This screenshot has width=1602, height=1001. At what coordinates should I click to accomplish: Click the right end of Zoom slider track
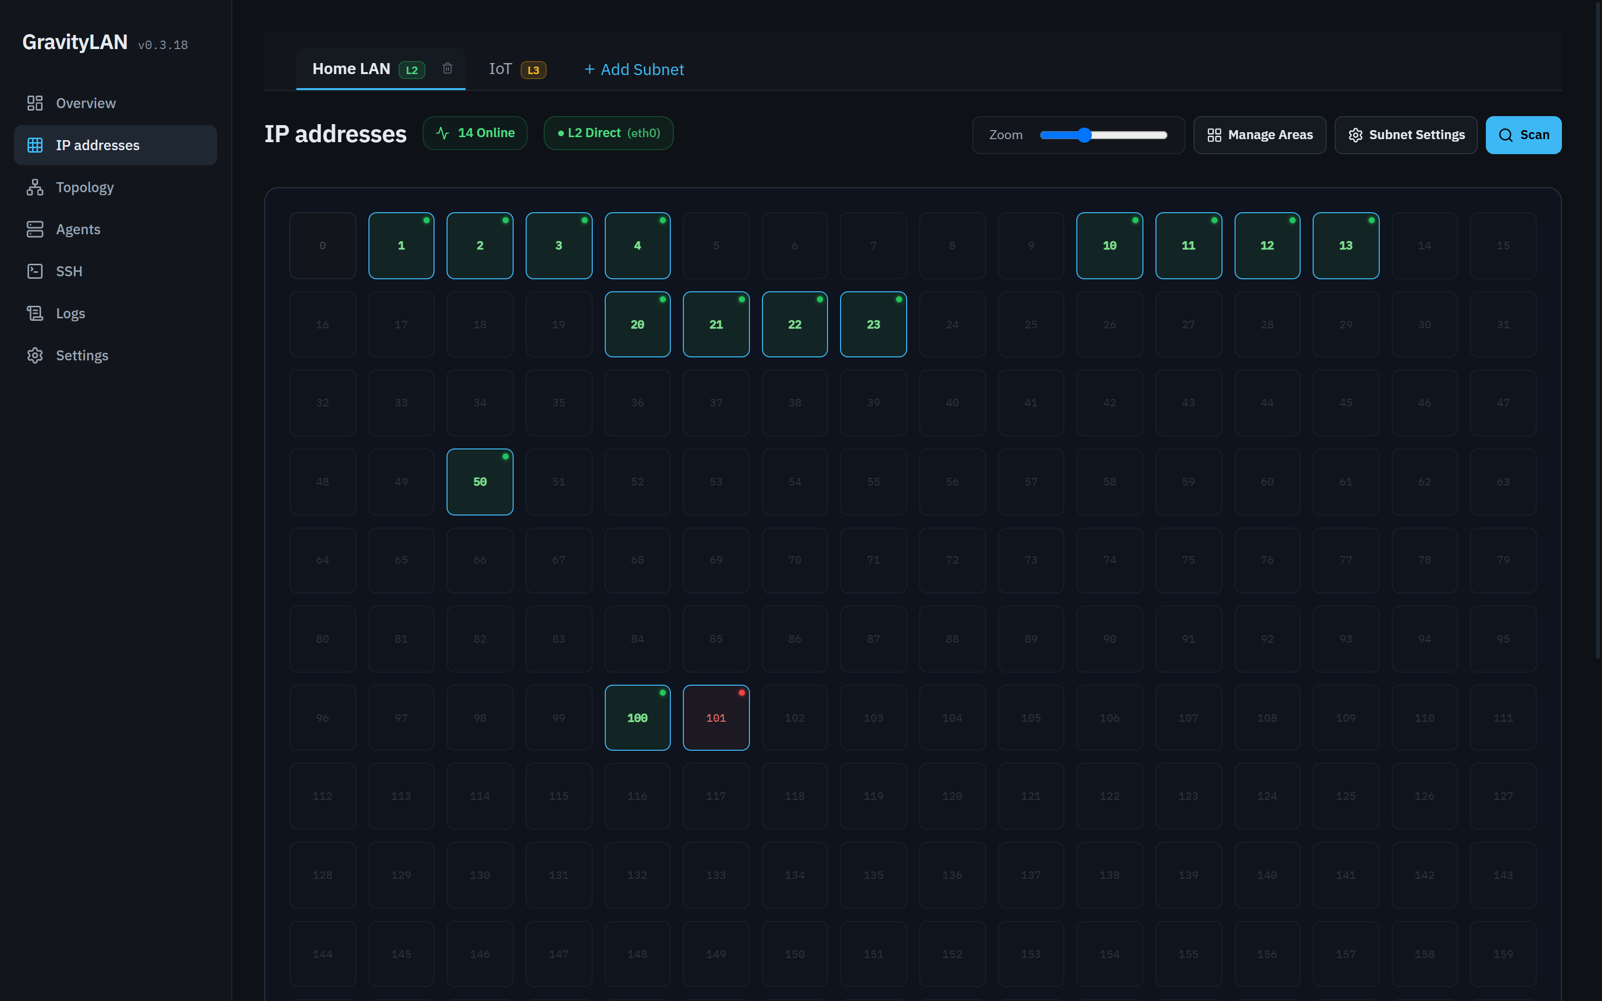1164,135
